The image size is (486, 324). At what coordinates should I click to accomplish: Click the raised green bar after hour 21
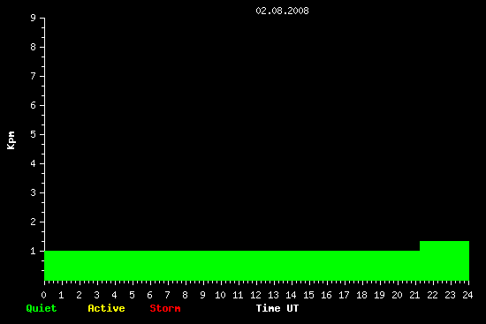click(x=444, y=260)
